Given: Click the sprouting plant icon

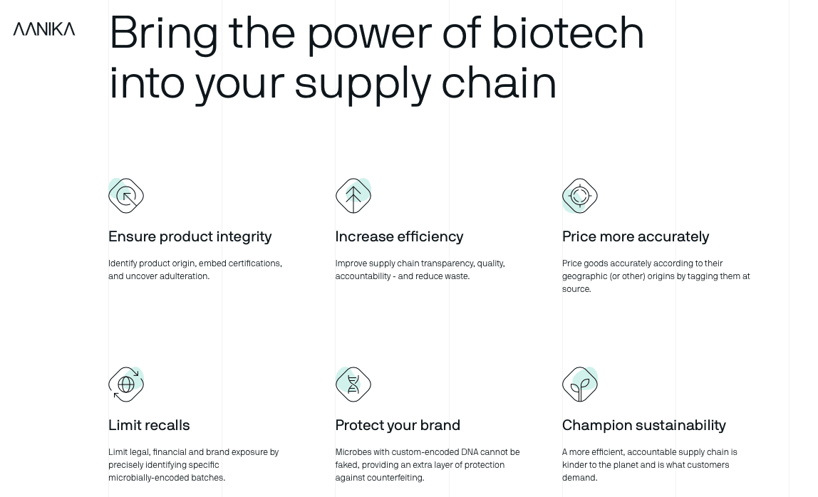Looking at the screenshot, I should (x=580, y=384).
